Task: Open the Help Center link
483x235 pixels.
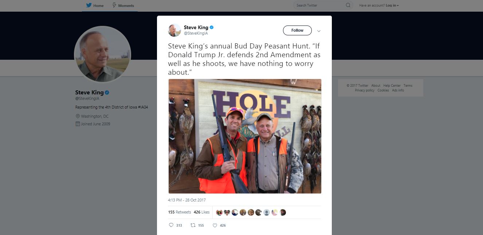Action: point(392,86)
